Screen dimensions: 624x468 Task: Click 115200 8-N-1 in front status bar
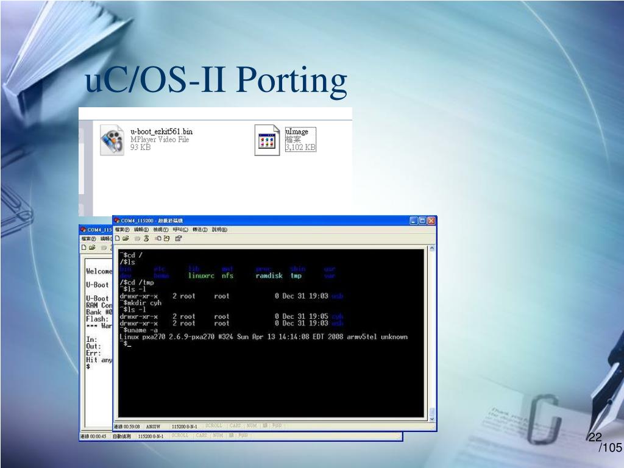click(184, 426)
